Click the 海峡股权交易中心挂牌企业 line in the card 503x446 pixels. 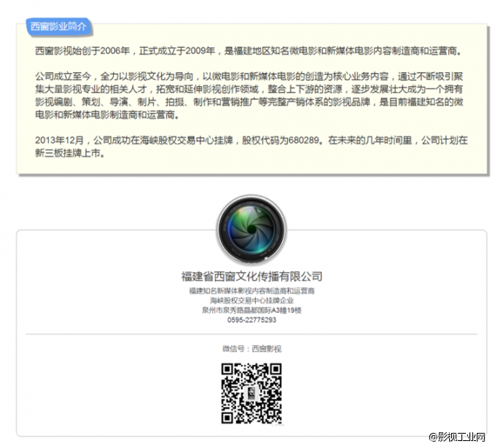tap(251, 300)
